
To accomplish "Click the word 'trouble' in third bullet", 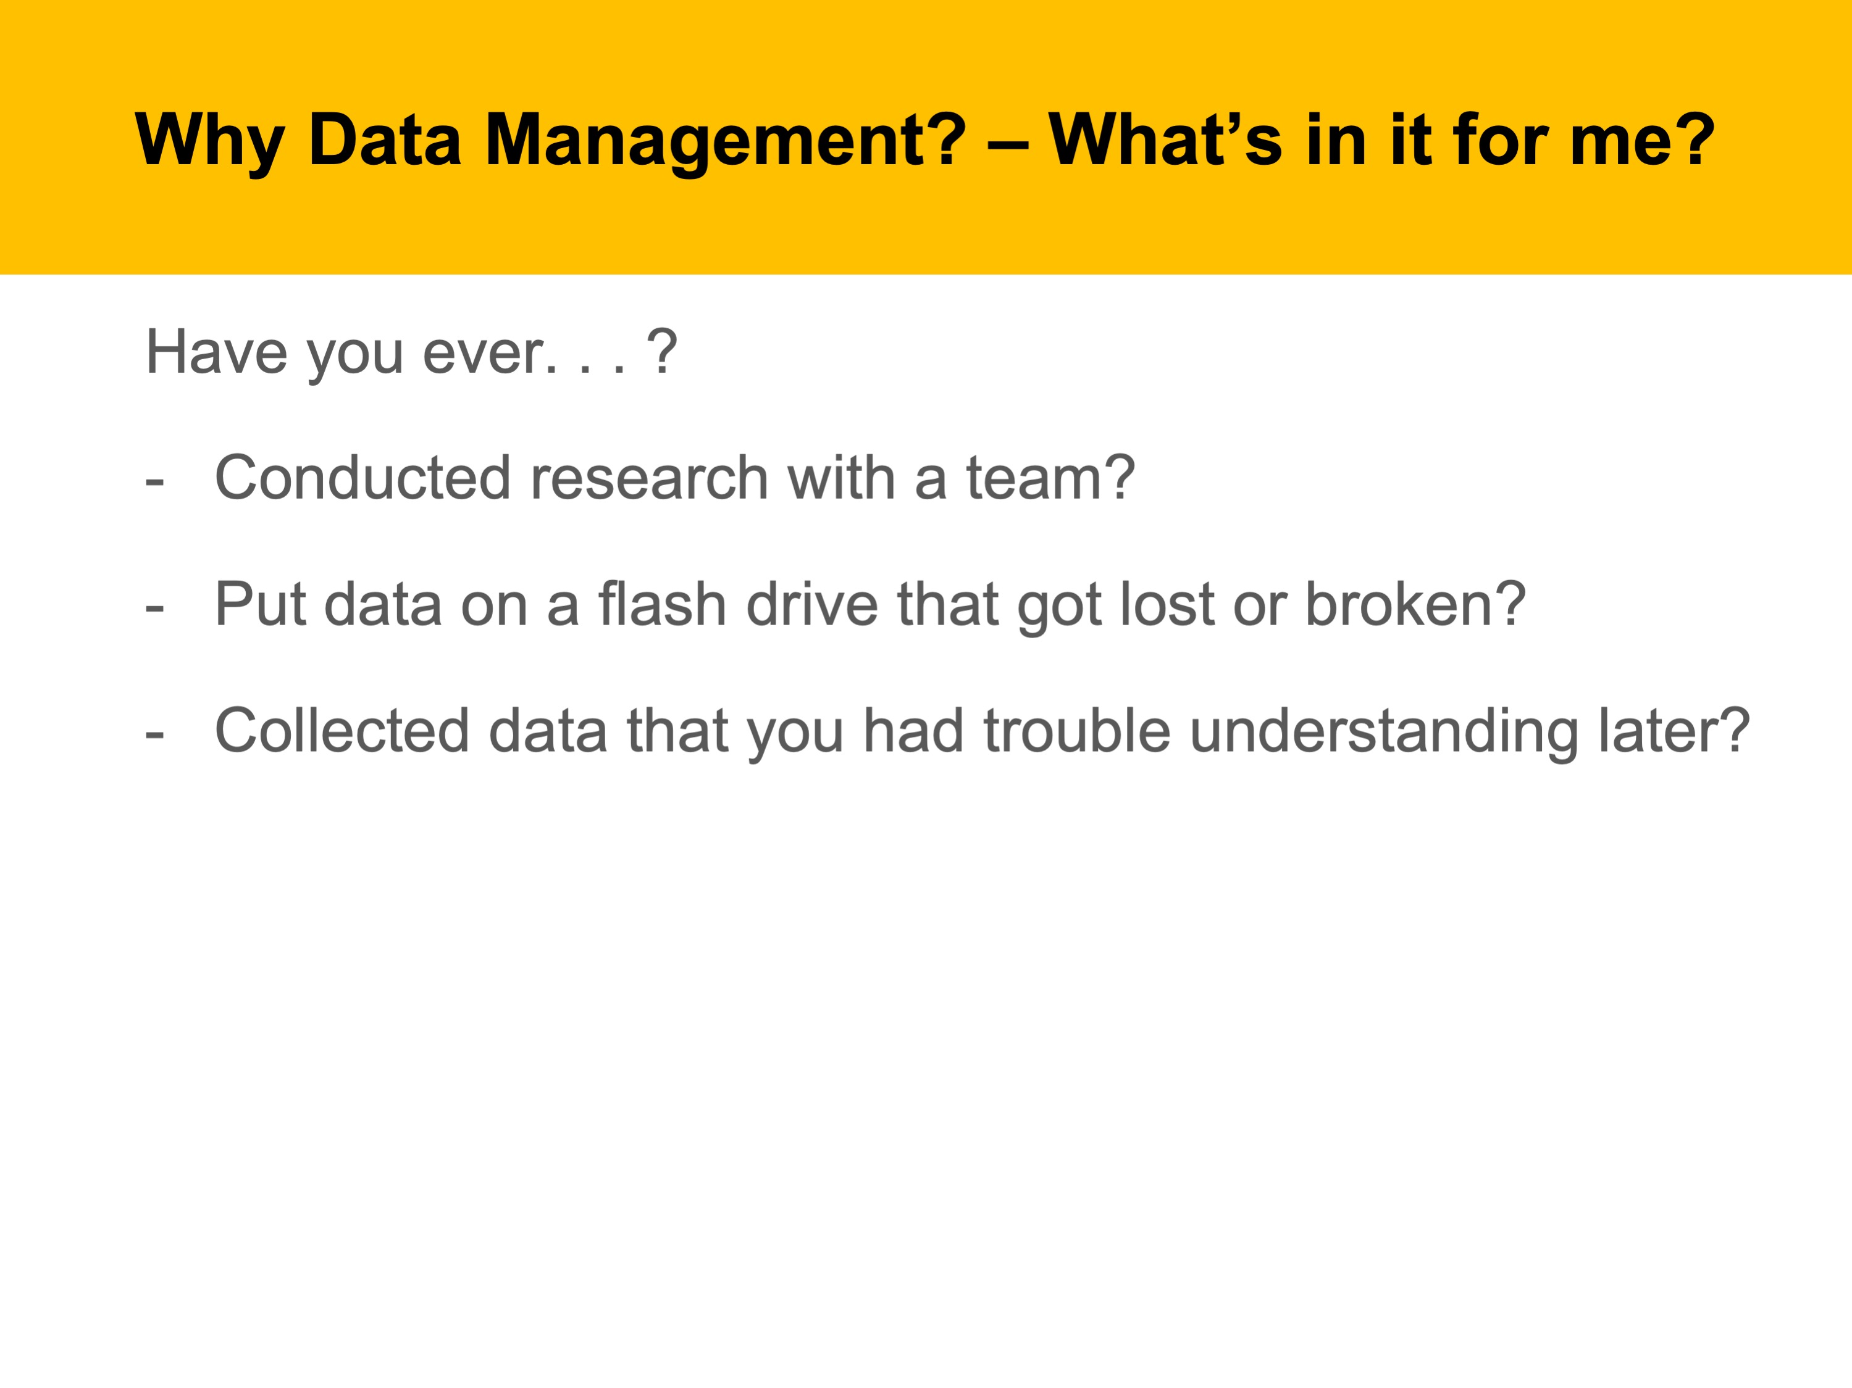I will [1076, 730].
